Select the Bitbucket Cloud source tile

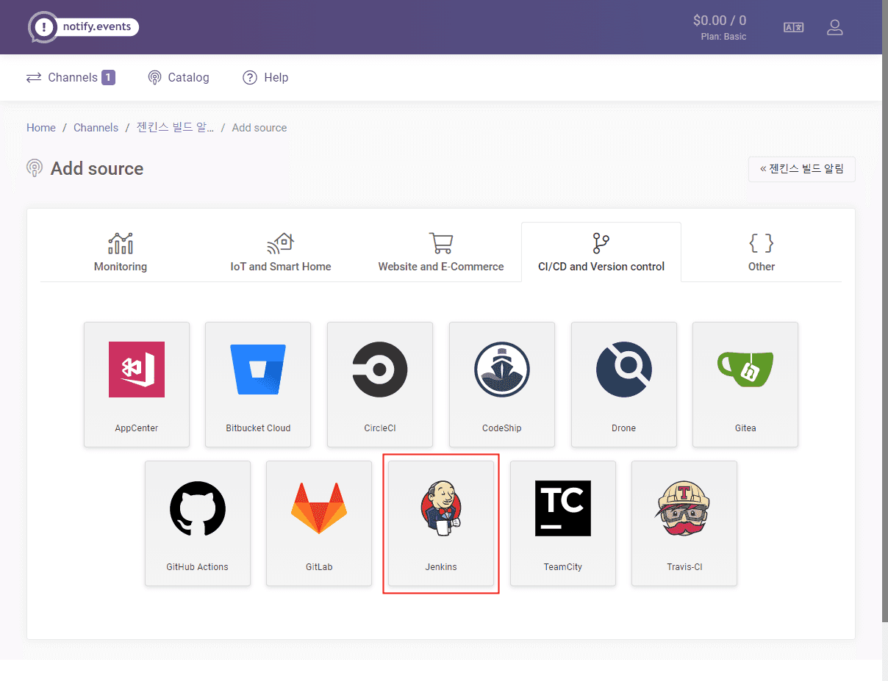tap(258, 384)
